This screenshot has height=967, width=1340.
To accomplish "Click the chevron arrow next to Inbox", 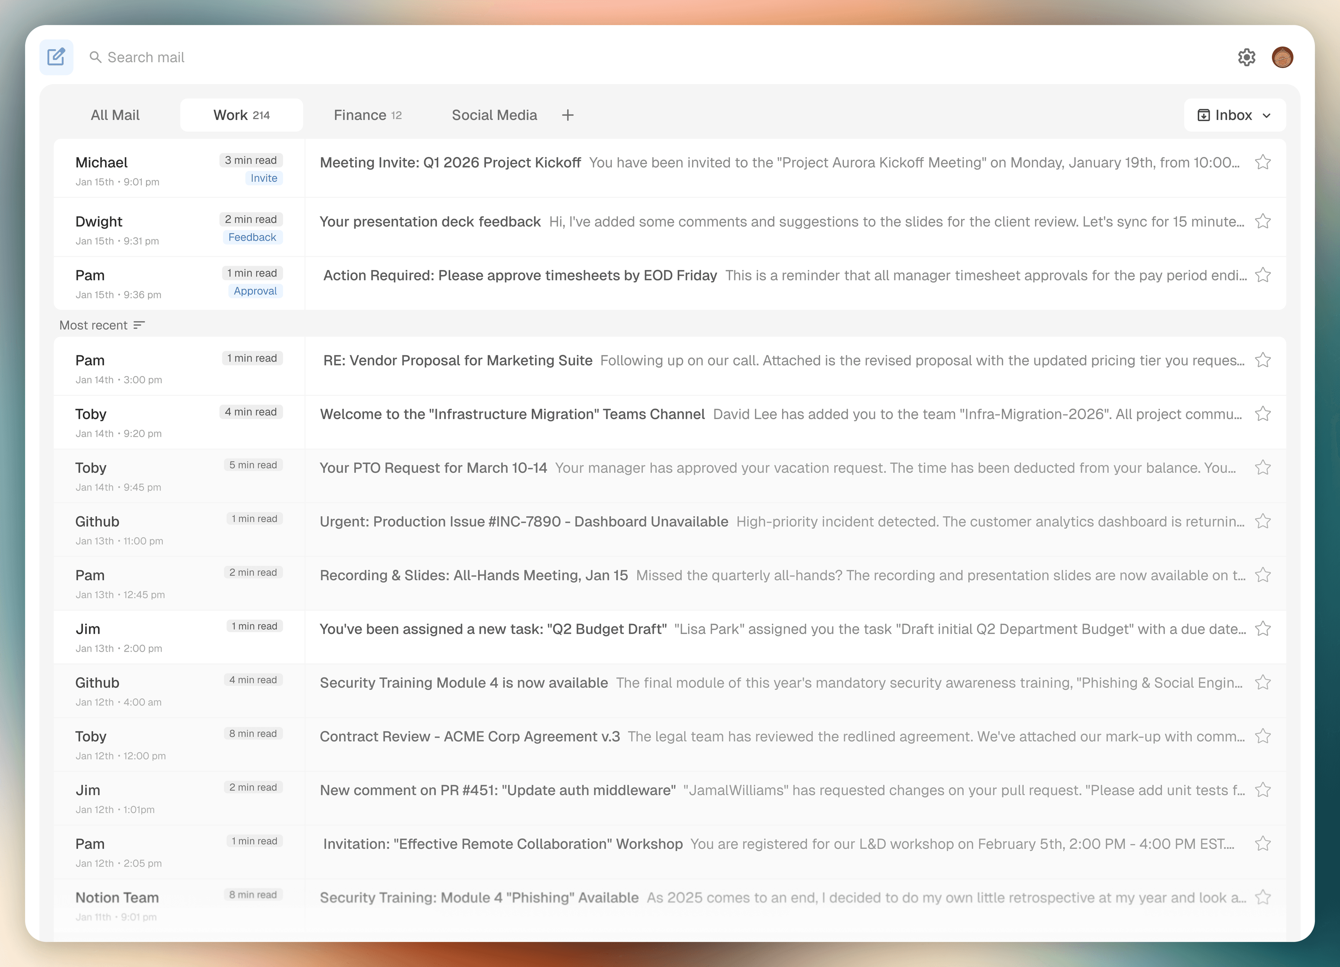I will coord(1266,116).
